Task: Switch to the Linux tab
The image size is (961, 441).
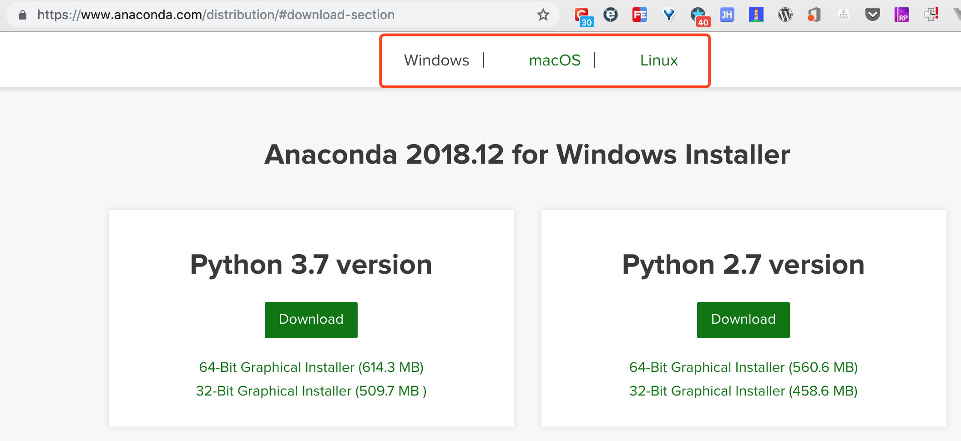Action: [659, 60]
